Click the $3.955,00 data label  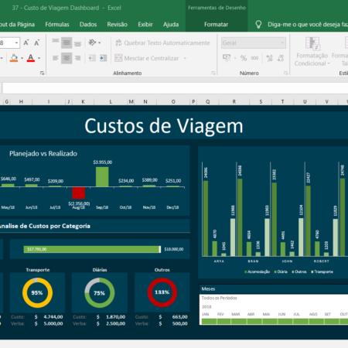click(x=103, y=162)
